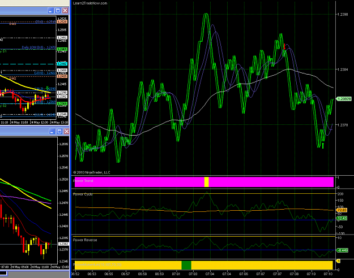Click the 200 level label in Power Cycle

coord(340,194)
